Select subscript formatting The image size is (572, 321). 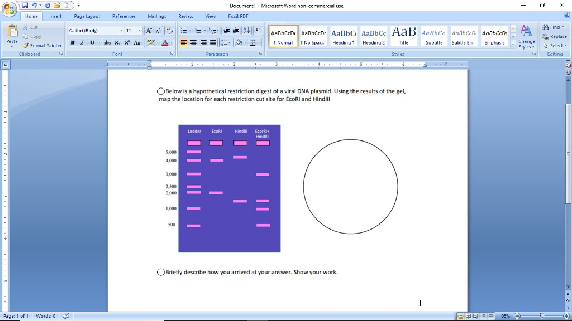tap(117, 42)
